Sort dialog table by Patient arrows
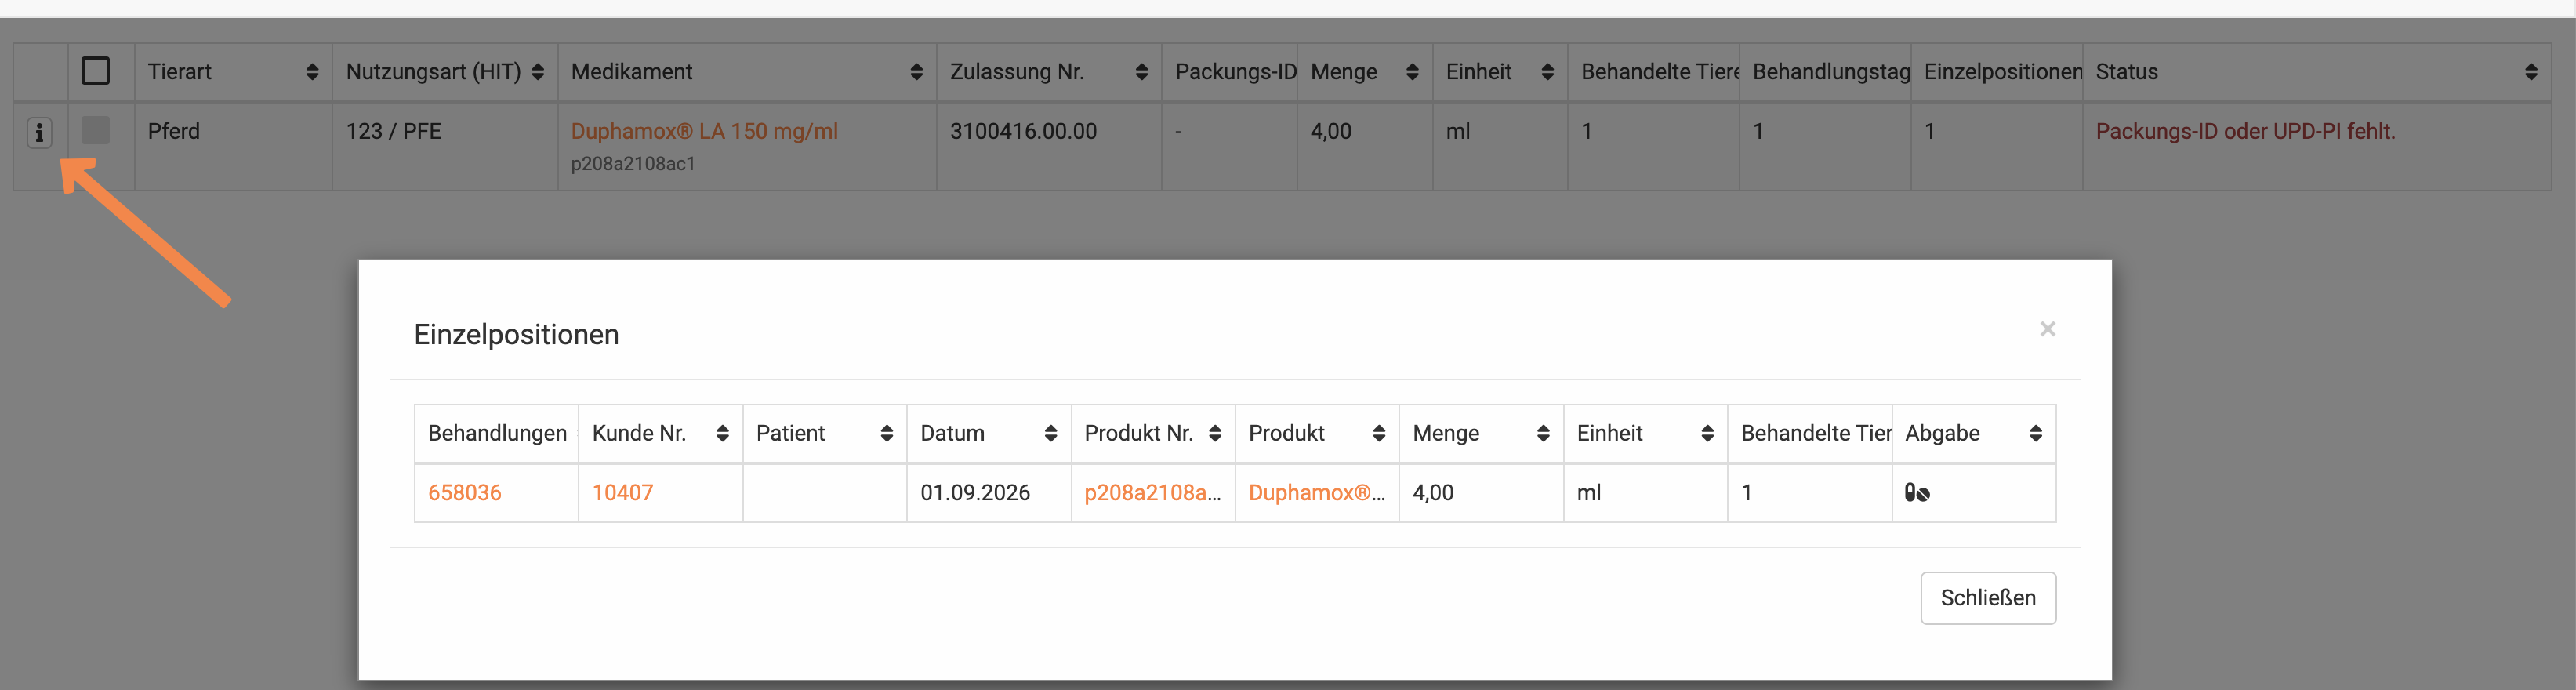This screenshot has height=690, width=2576. (886, 433)
